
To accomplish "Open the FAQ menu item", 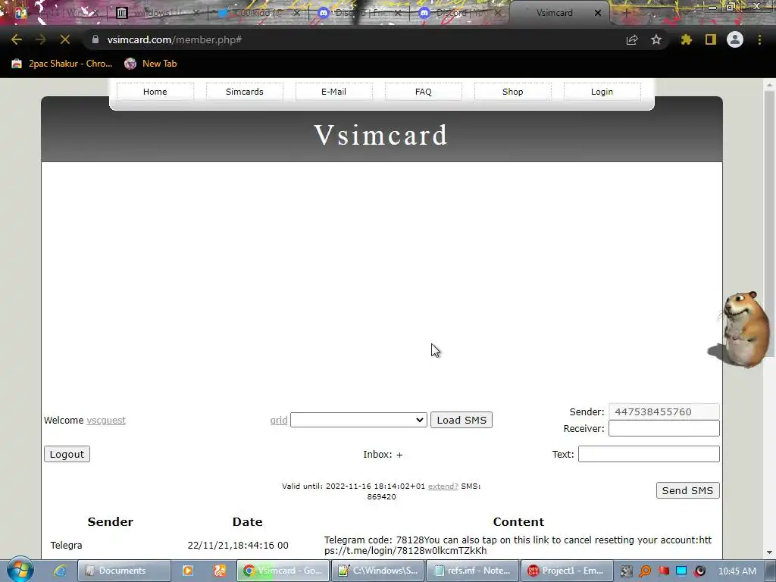I will (423, 92).
